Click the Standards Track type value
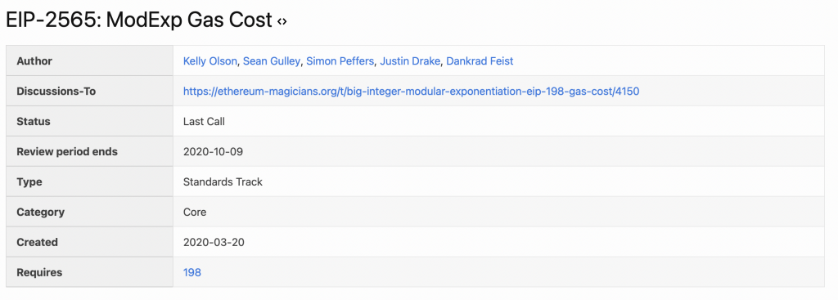This screenshot has width=838, height=300. tap(223, 182)
